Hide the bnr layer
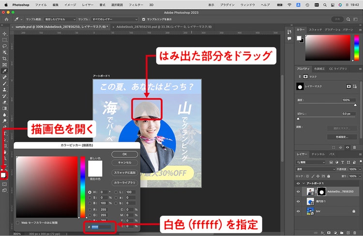This screenshot has height=236, width=363. tap(298, 211)
